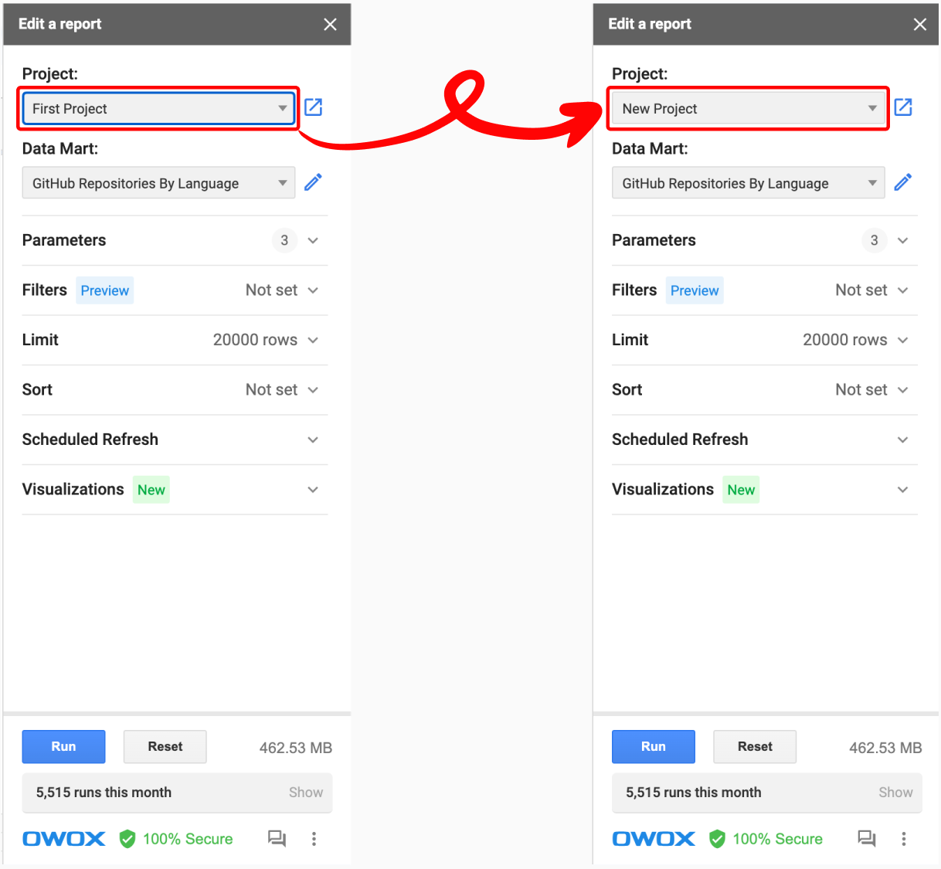Edit Data Mart pencil icon in right panel
The image size is (941, 869).
pos(903,182)
